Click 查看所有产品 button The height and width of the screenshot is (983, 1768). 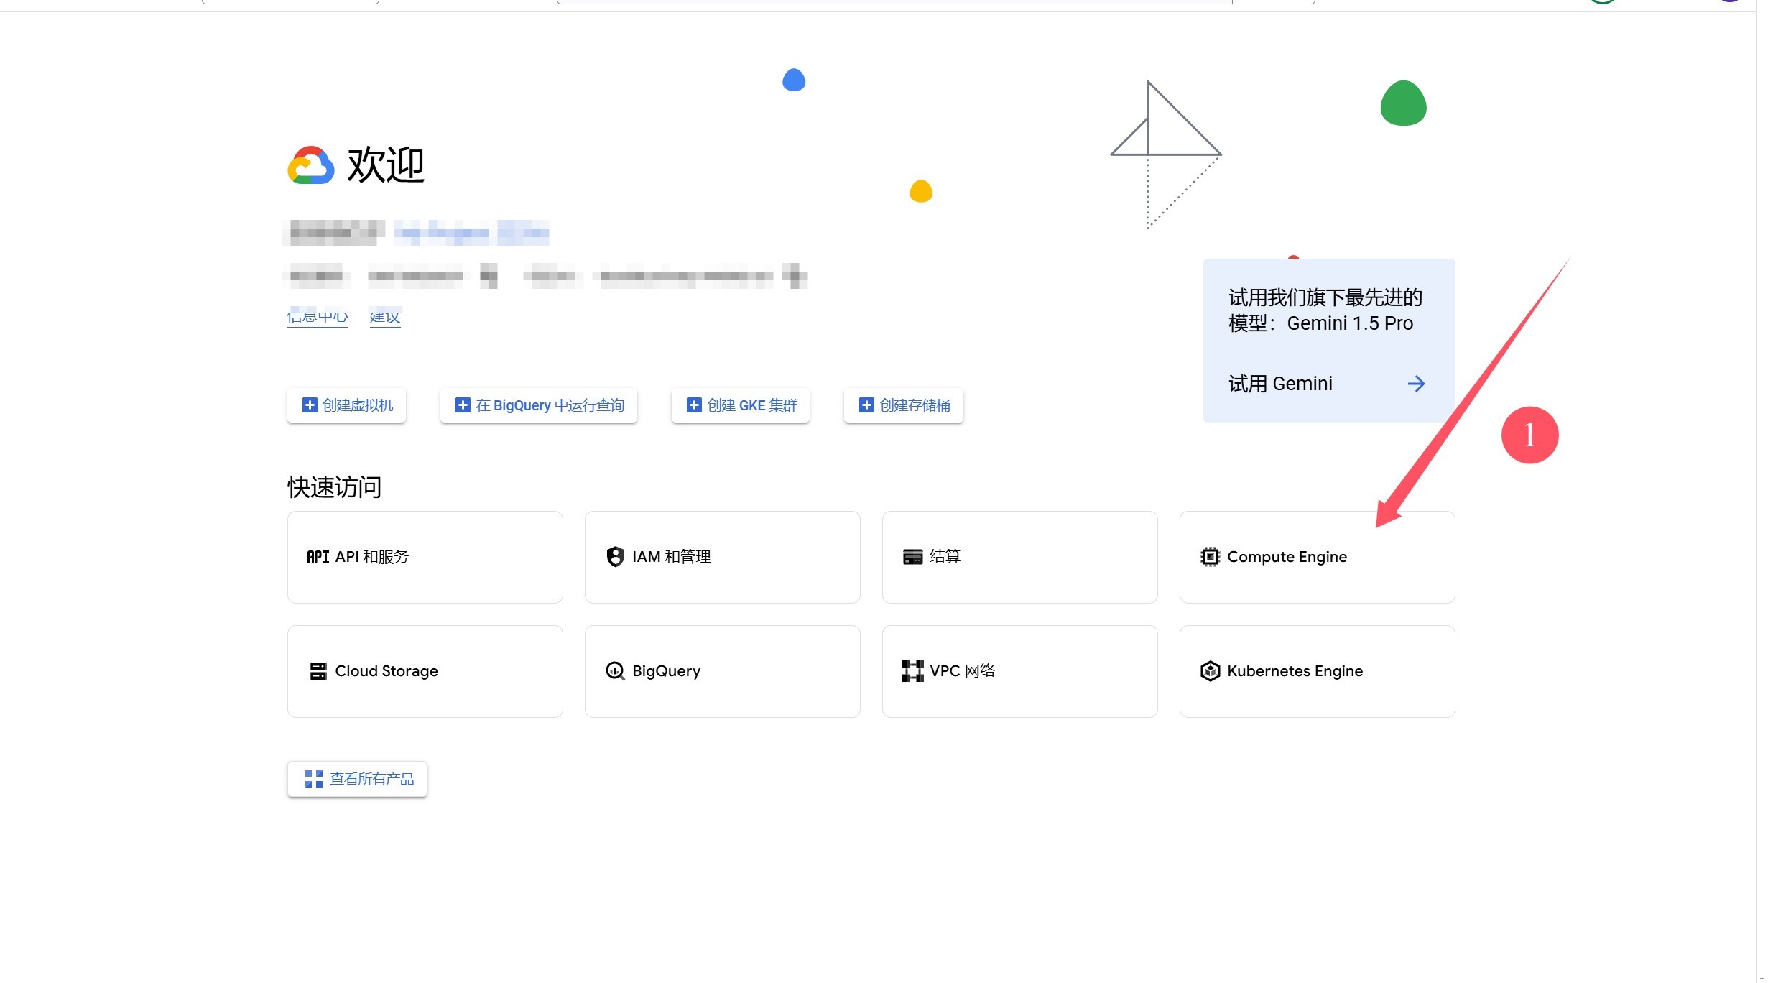tap(358, 779)
